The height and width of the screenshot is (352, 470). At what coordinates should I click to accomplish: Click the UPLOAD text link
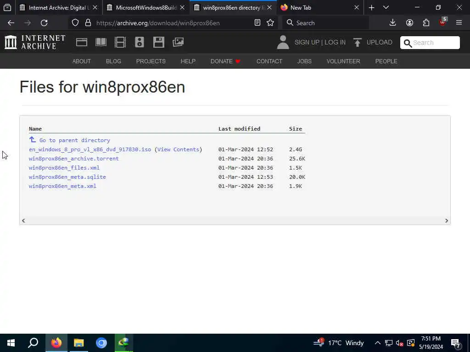click(380, 43)
